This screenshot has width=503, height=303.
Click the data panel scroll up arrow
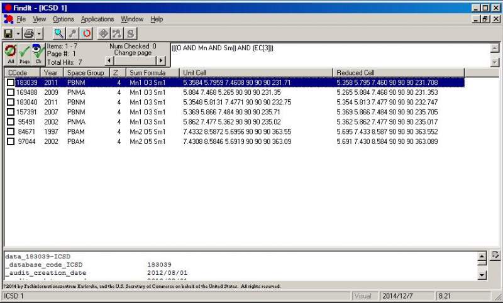click(482, 256)
